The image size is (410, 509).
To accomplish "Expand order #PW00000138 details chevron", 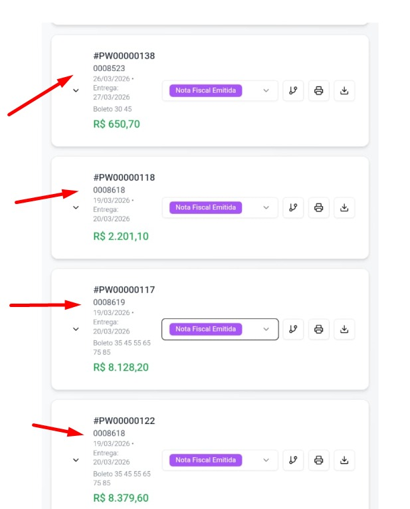I will click(x=76, y=91).
